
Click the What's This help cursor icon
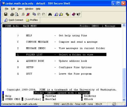click(x=78, y=14)
